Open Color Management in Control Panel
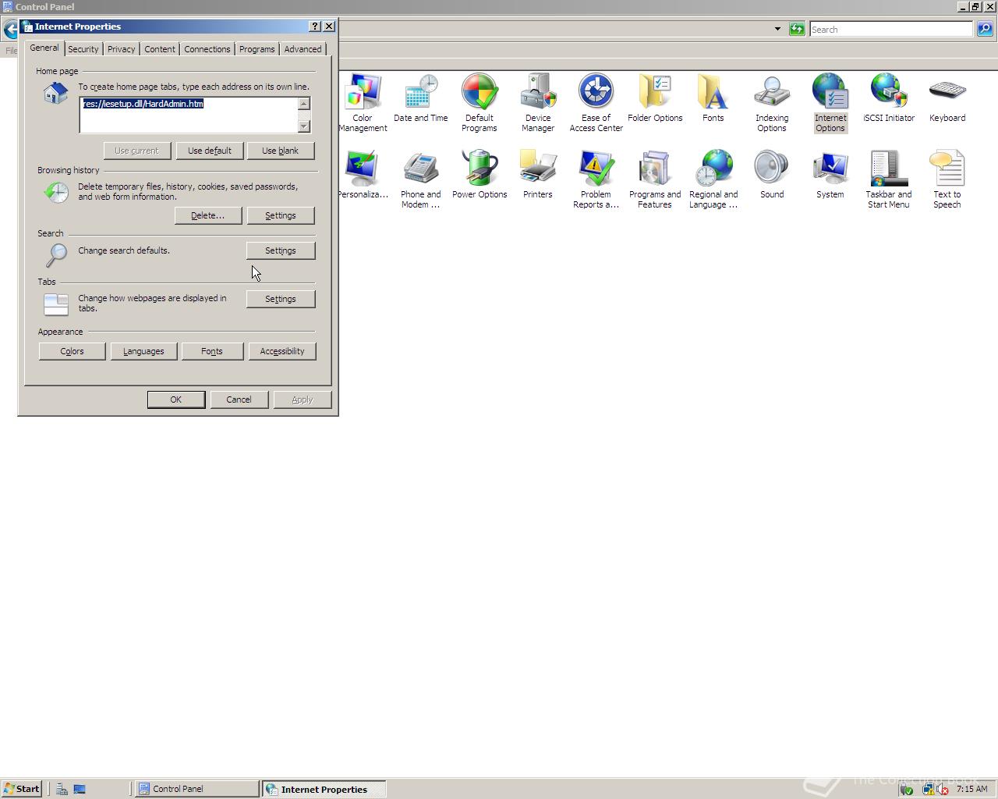Viewport: 998px width, 799px height. 363,102
